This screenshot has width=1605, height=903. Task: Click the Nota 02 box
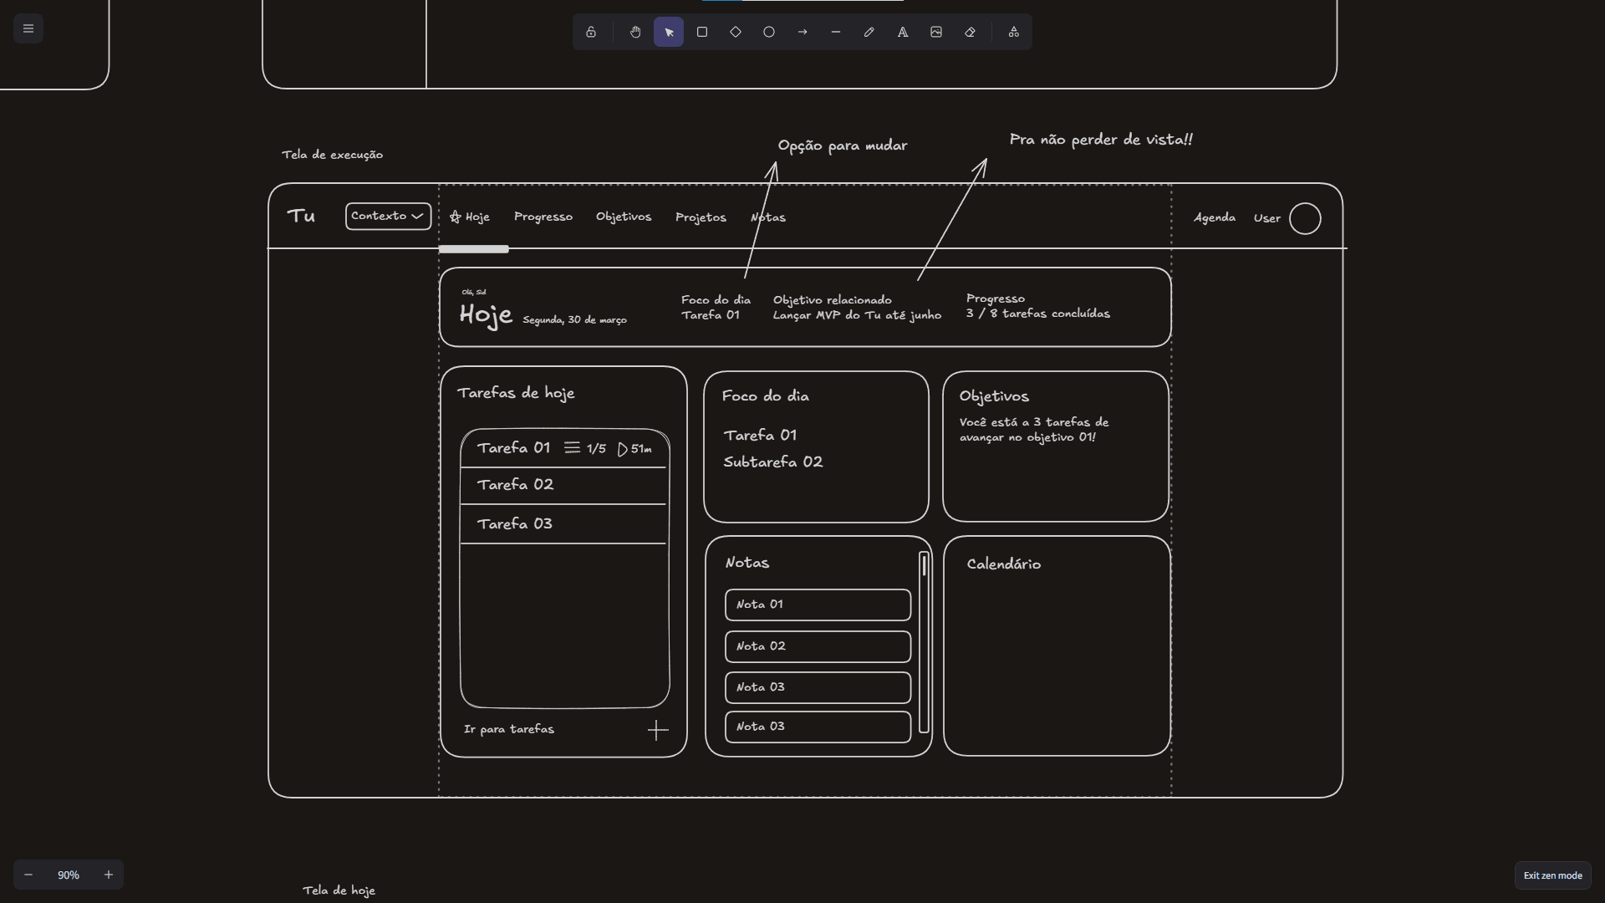tap(818, 646)
